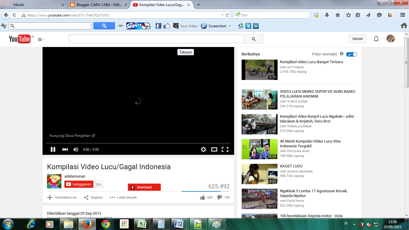Show hidden system tray icons
Viewport: 409px width, 230px height.
click(355, 224)
